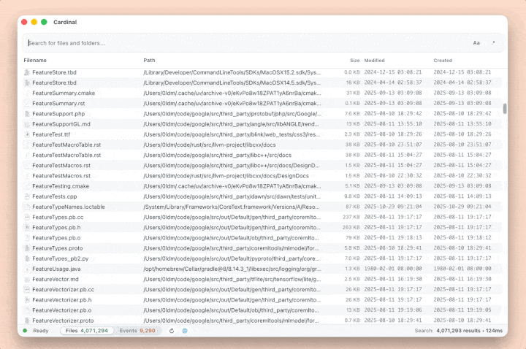Click the 4,071,293 results search status text

click(459, 331)
